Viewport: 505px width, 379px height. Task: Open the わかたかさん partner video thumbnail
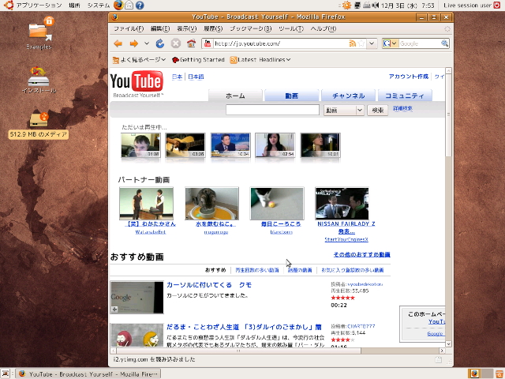[146, 204]
